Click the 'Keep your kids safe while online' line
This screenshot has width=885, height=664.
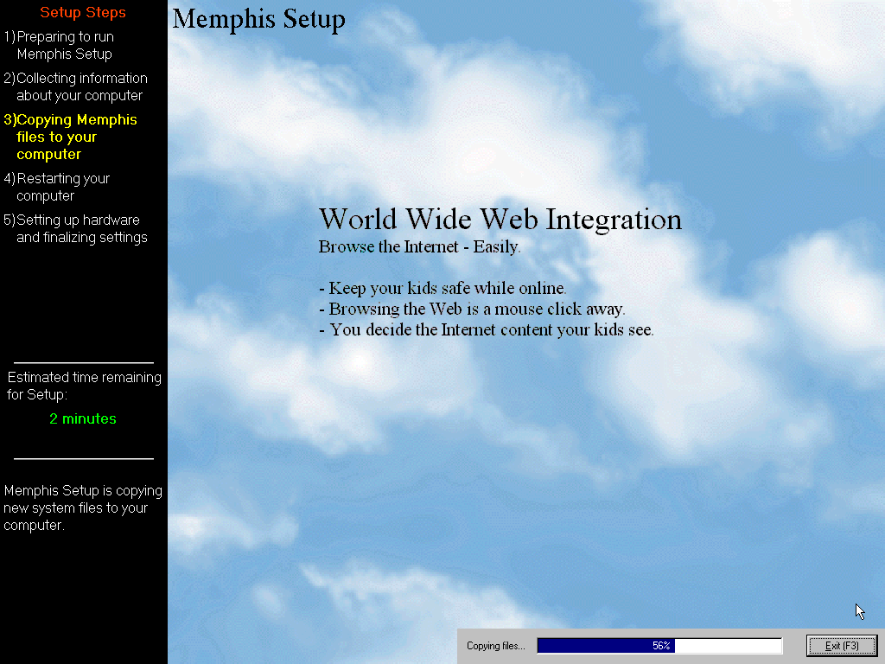pos(443,288)
